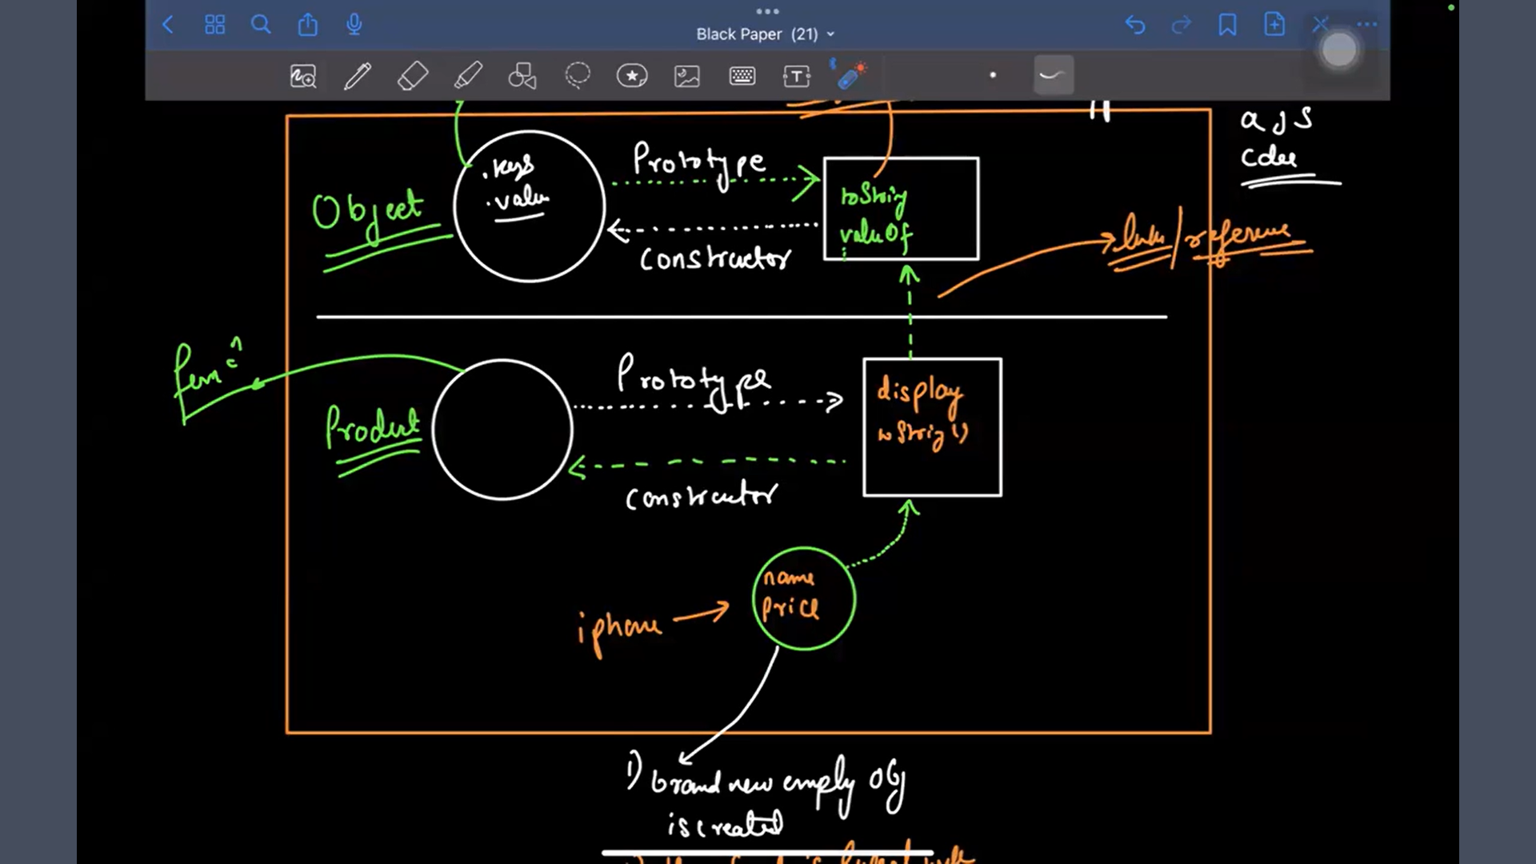
Task: Select the curved stroke style option
Action: click(1053, 76)
